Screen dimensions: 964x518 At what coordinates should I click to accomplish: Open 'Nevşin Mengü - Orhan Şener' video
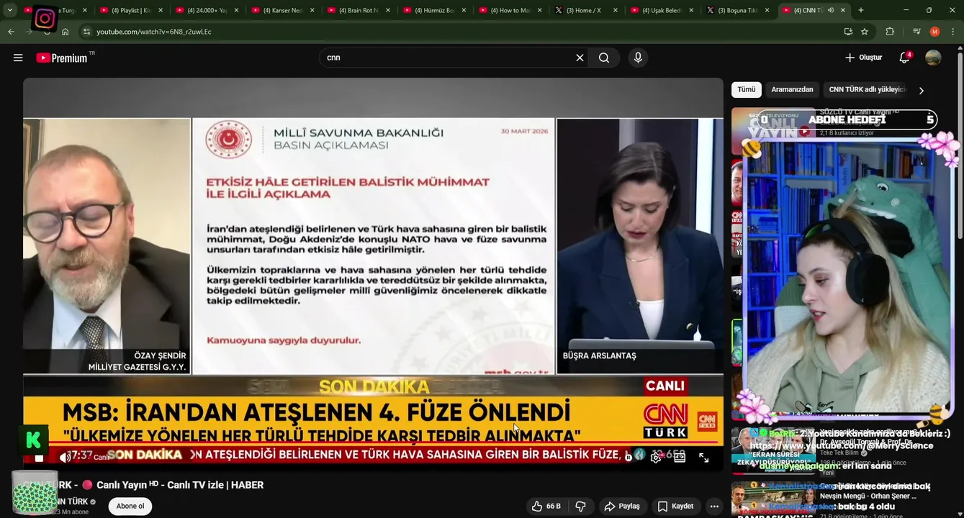tap(868, 496)
